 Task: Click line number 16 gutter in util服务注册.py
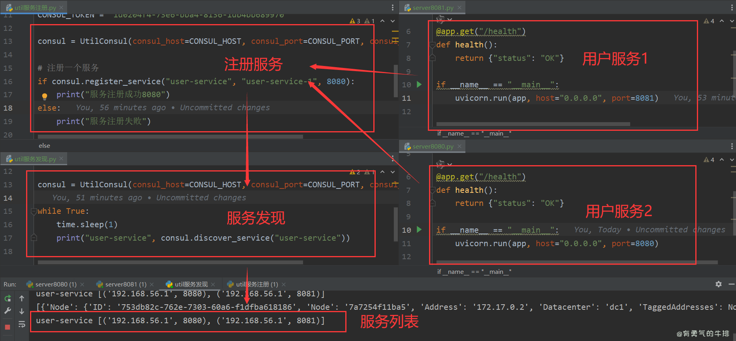click(8, 81)
